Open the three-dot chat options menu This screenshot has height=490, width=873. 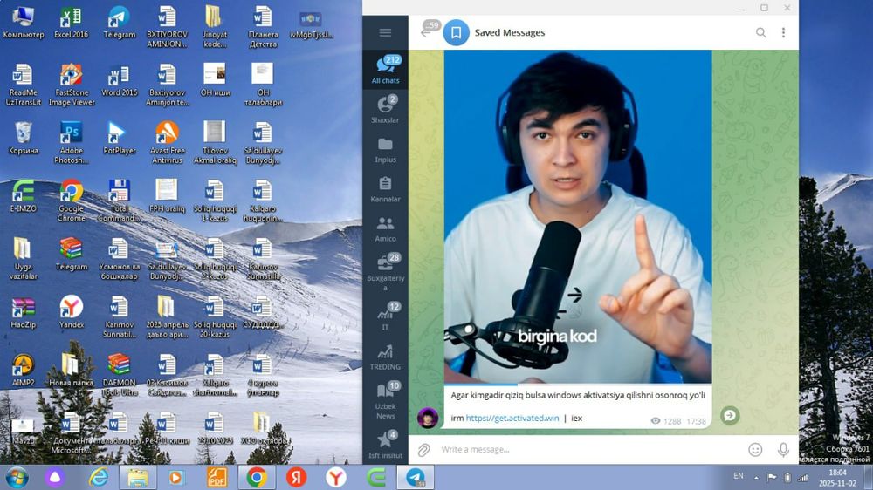[783, 33]
